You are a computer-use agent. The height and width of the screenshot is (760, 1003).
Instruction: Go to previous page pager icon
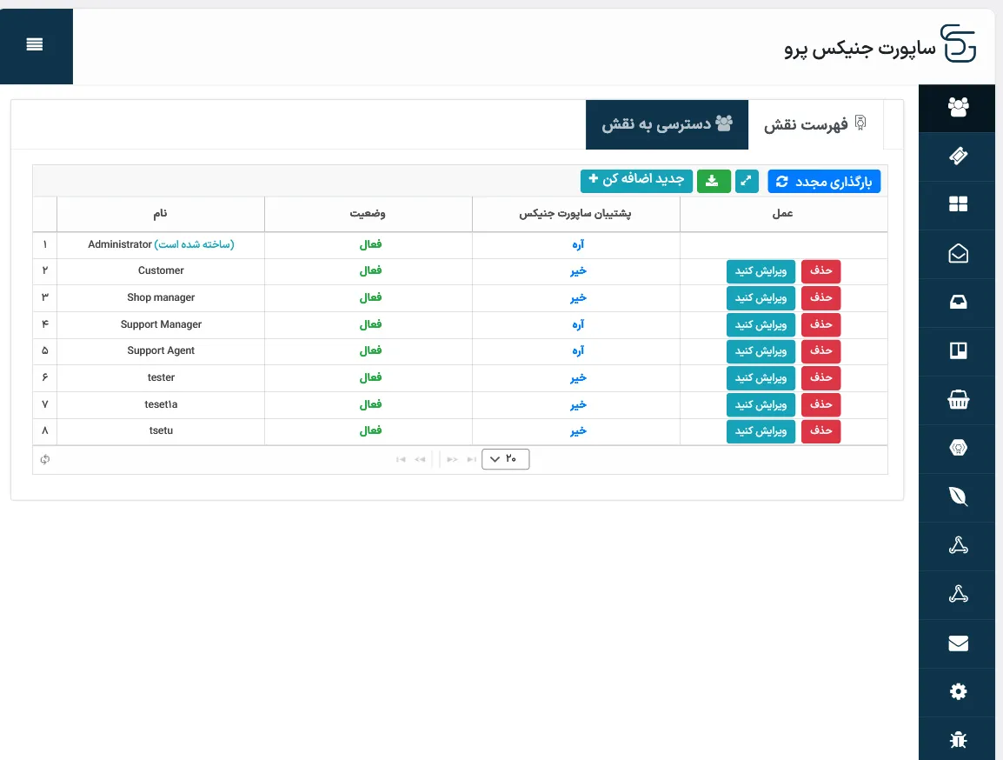pyautogui.click(x=420, y=459)
